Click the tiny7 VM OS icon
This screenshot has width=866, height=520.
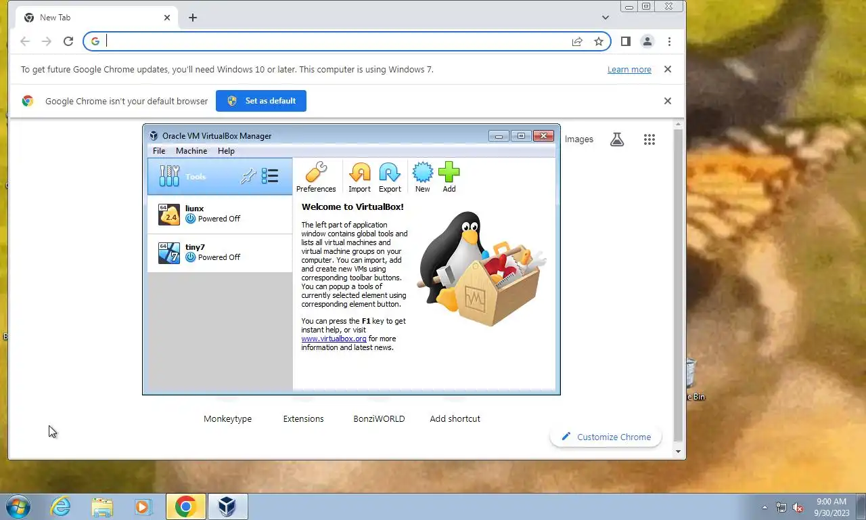click(169, 253)
